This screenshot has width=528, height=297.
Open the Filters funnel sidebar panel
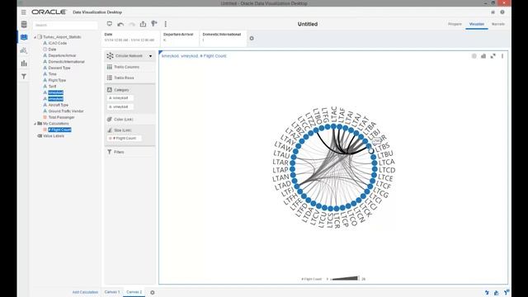(24, 77)
